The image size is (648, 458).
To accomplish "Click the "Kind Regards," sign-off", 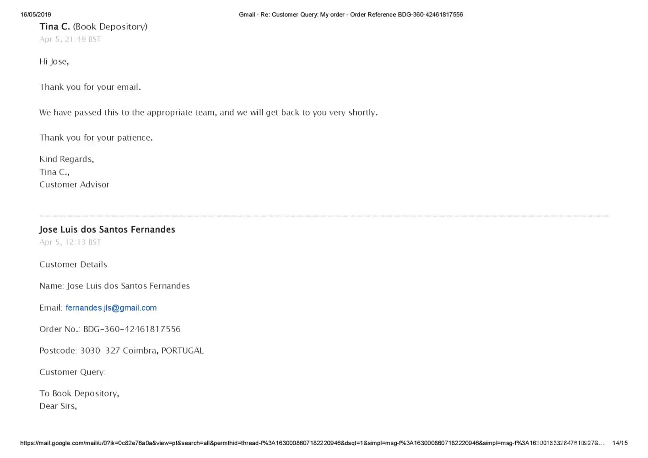I will [x=67, y=159].
